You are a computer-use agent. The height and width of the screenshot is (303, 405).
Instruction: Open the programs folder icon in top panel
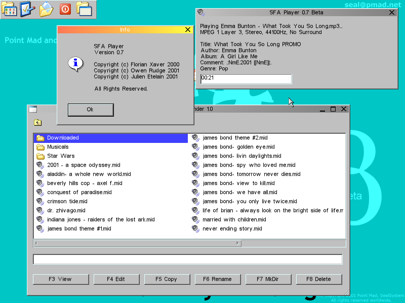pyautogui.click(x=9, y=9)
